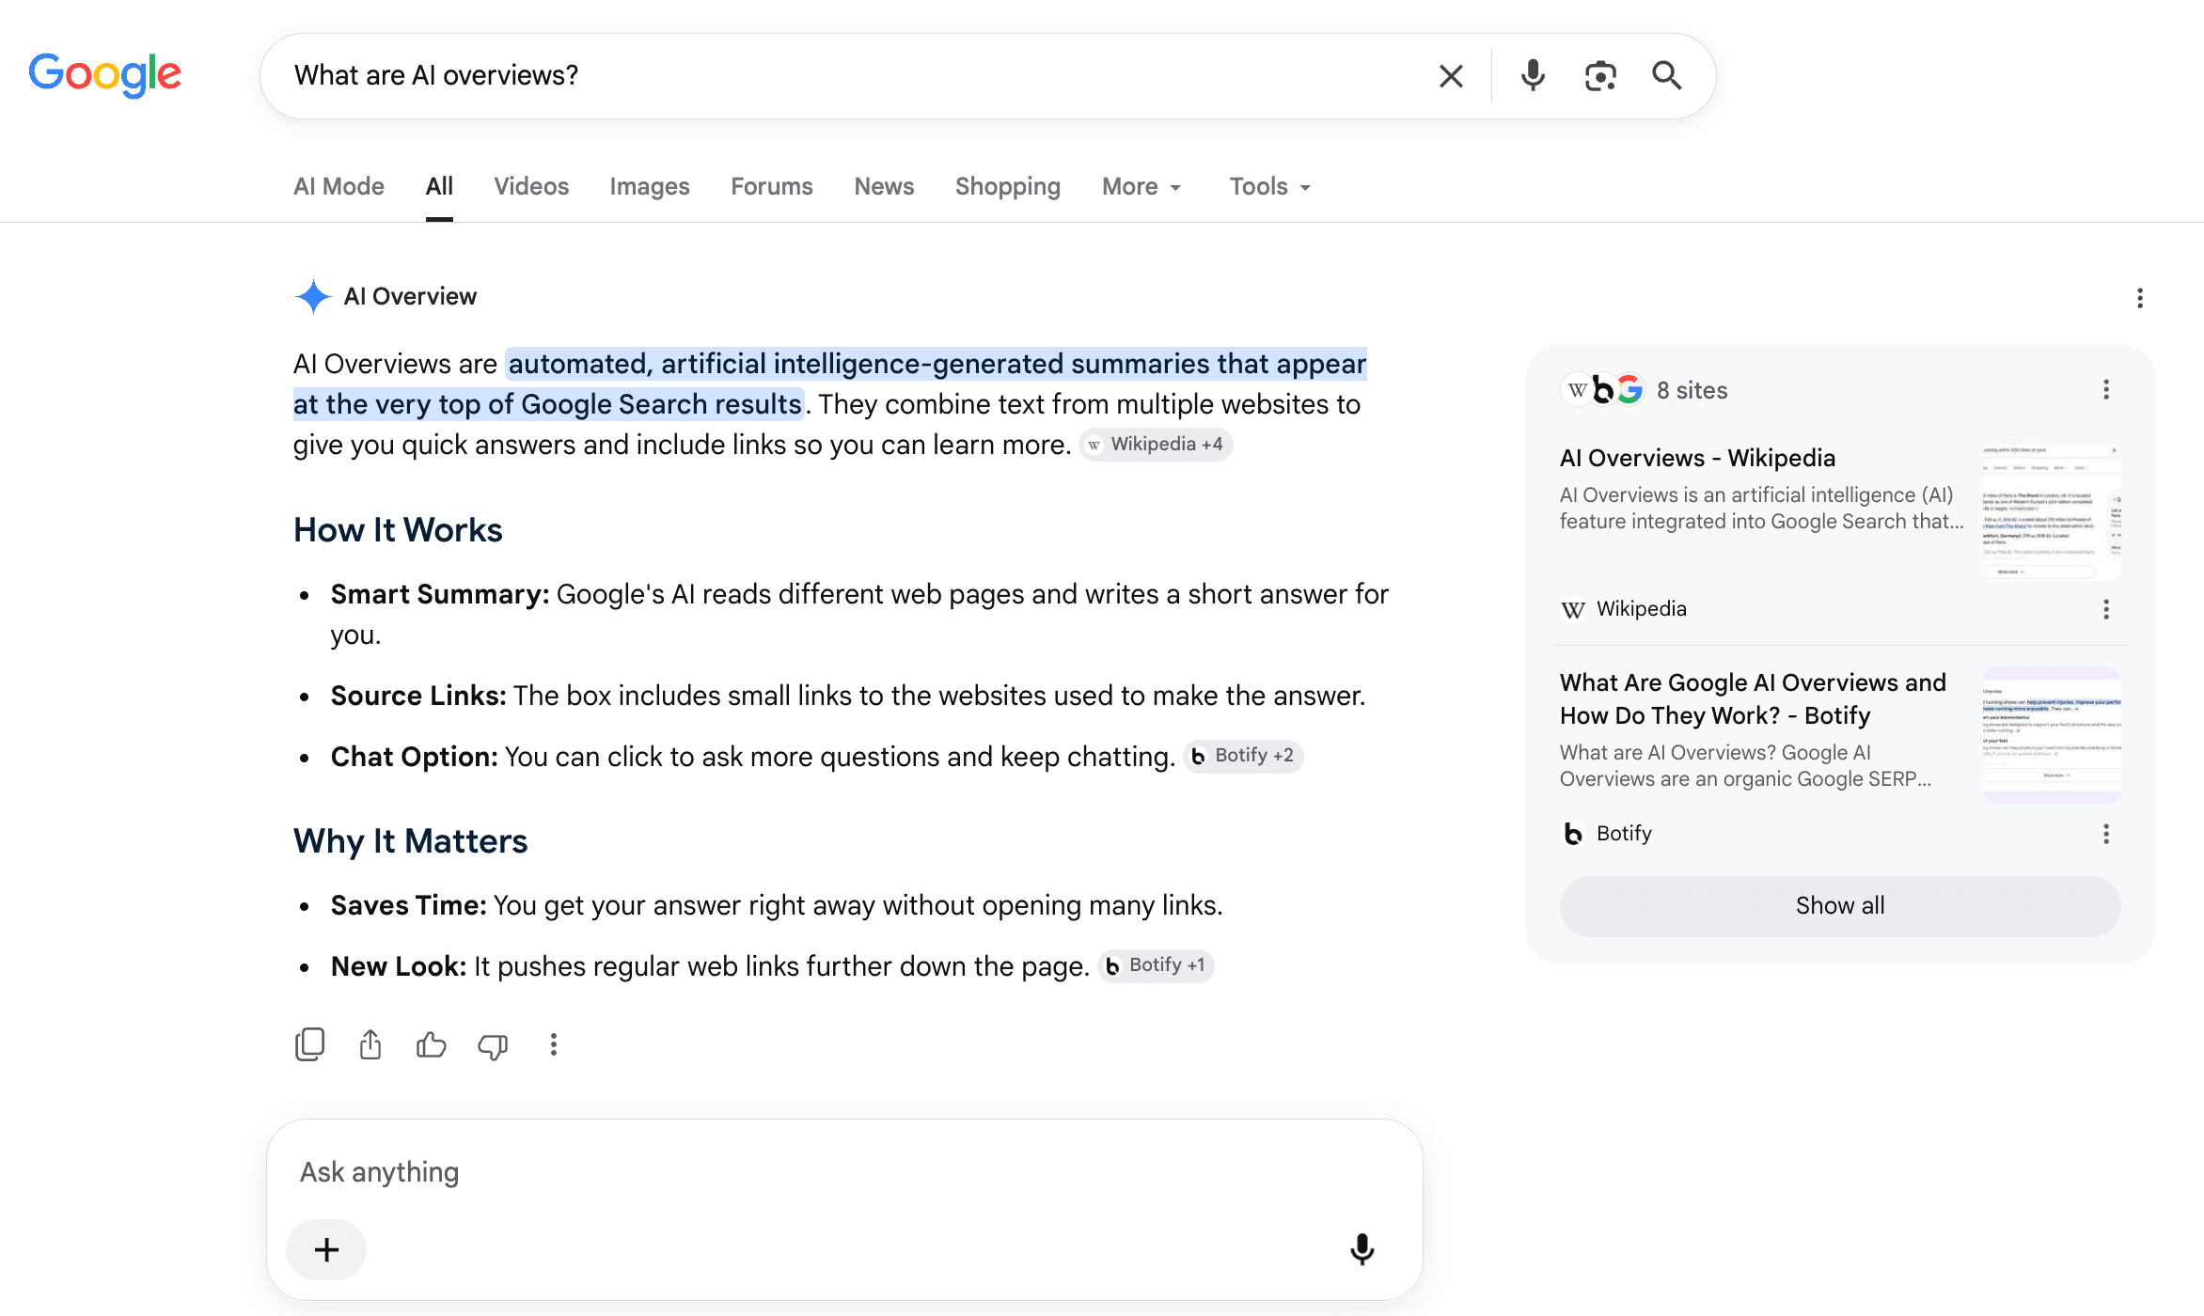
Task: Open the Botify +1 source chip
Action: point(1157,965)
